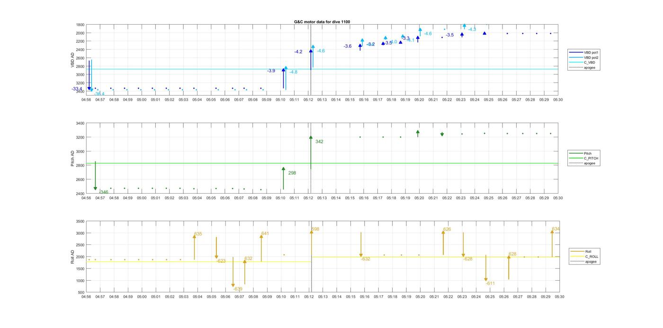Click the '05:30' x-tick under VBD plot
The width and height of the screenshot is (663, 328).
(x=558, y=100)
